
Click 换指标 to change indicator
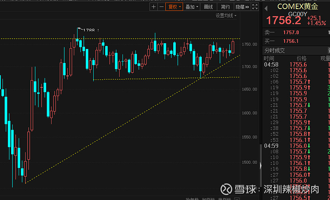tap(224, 199)
